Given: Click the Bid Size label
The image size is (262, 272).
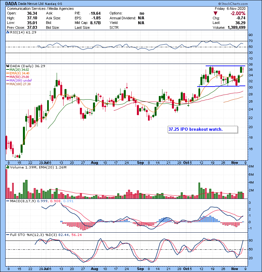Looking at the screenshot, I should (53, 28).
